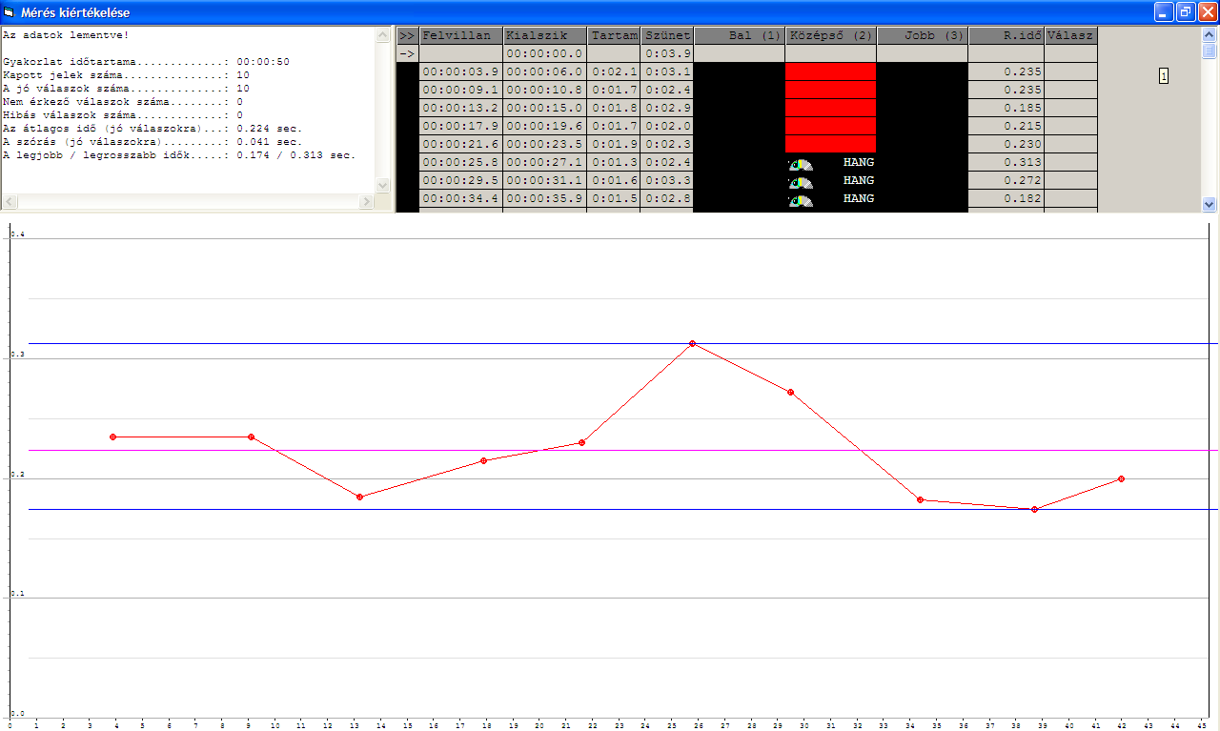Click the 'Az átlagos idő' summary line
This screenshot has width=1220, height=731.
pyautogui.click(x=152, y=129)
